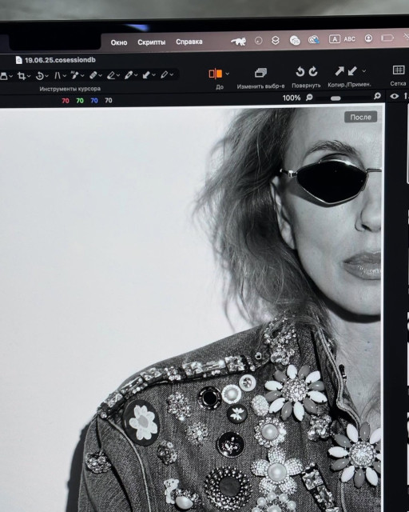The image size is (409, 512).
Task: Select the magic brush mask tool
Action: click(x=74, y=75)
